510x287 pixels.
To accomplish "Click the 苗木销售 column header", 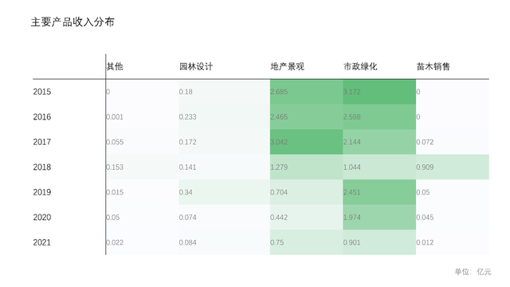I will pyautogui.click(x=433, y=66).
